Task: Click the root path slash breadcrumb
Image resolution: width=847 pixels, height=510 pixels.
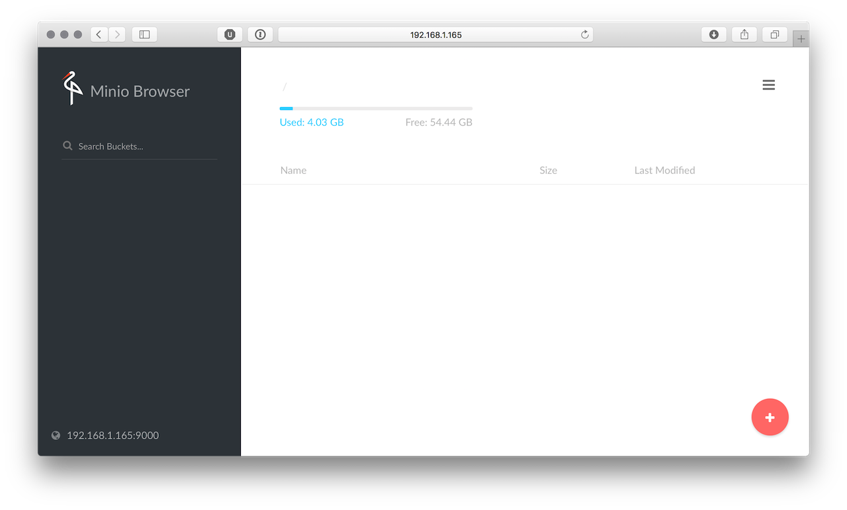Action: (285, 87)
